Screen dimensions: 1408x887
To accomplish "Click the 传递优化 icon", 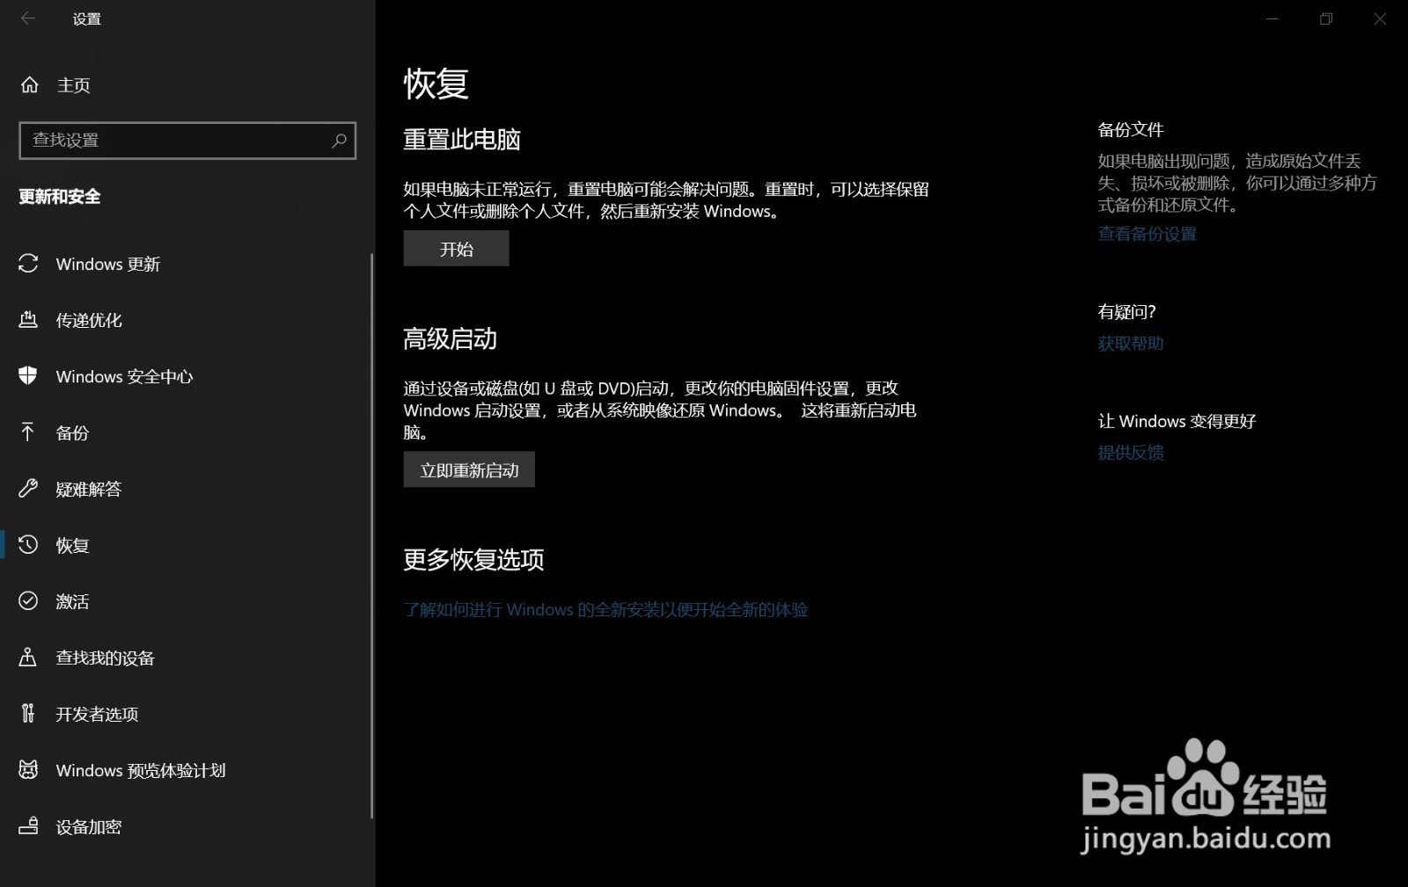I will pos(28,320).
